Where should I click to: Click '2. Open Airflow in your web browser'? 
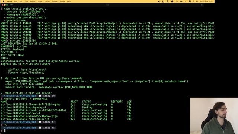point(26,93)
